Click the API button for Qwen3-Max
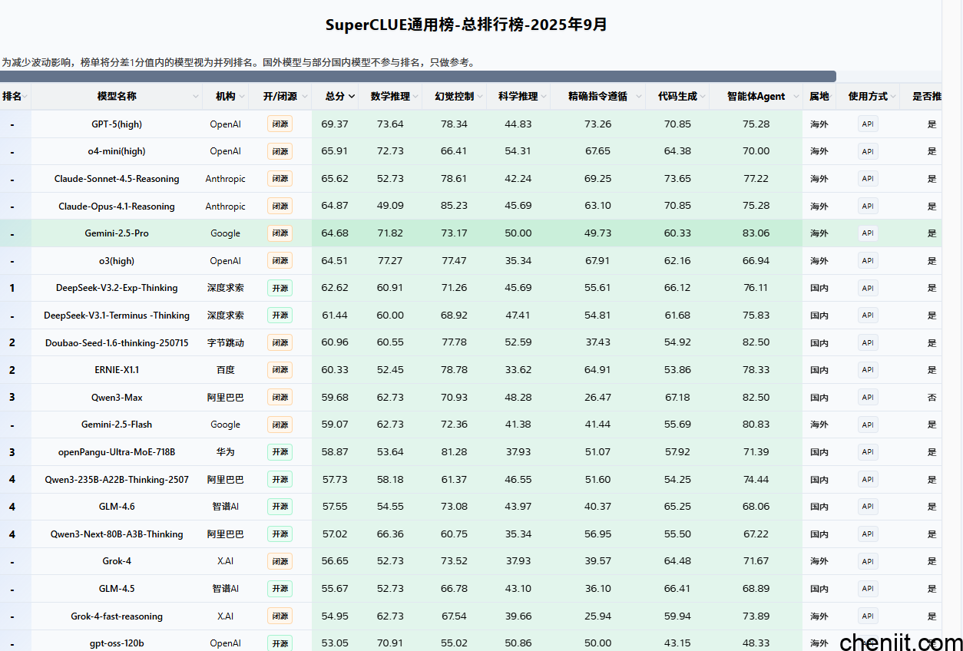Screen dimensions: 963x651 coord(868,398)
